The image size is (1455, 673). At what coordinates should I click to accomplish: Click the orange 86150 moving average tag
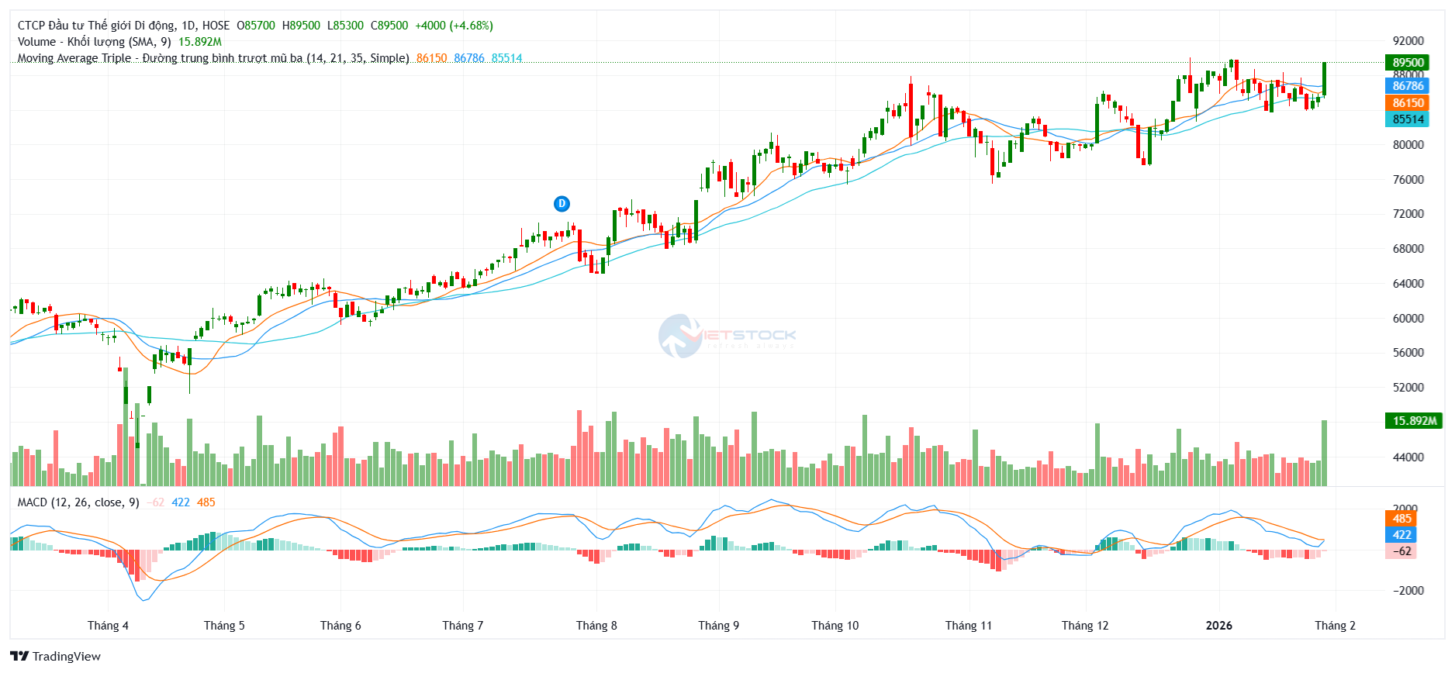1407,102
